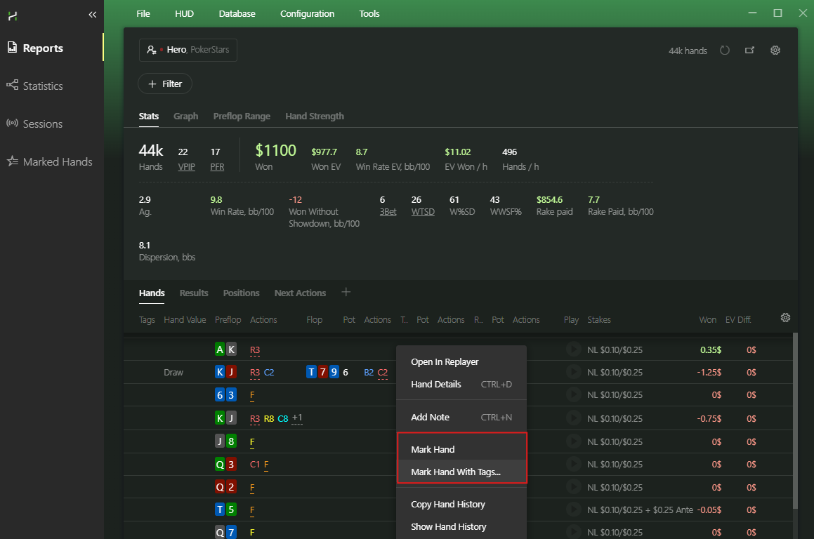This screenshot has width=814, height=539.
Task: Choose Copy Hand History from context menu
Action: (461, 504)
